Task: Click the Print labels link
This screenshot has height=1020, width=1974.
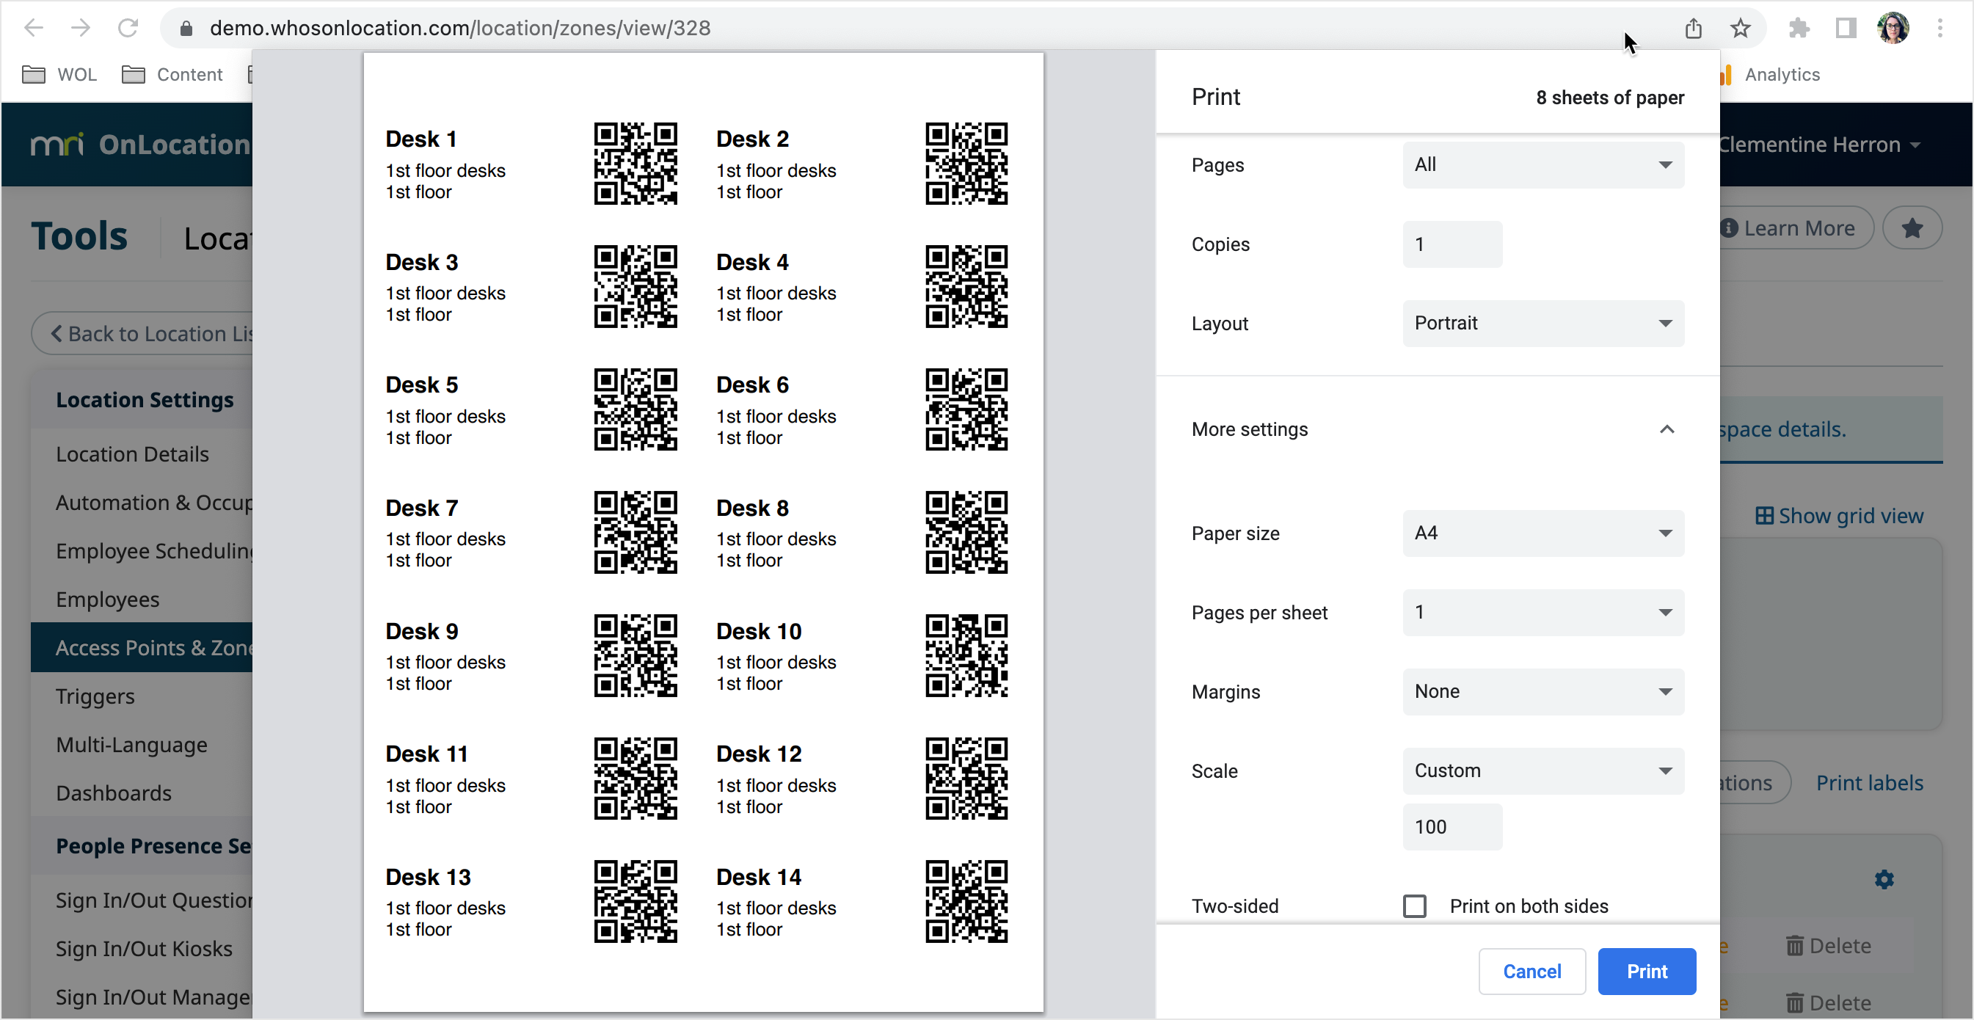Action: click(1869, 783)
